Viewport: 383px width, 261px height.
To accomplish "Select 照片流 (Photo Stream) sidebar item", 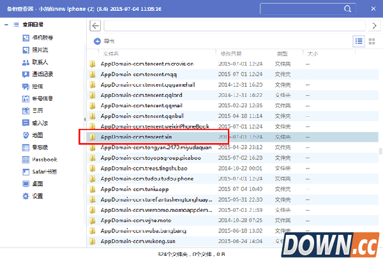I will [40, 50].
